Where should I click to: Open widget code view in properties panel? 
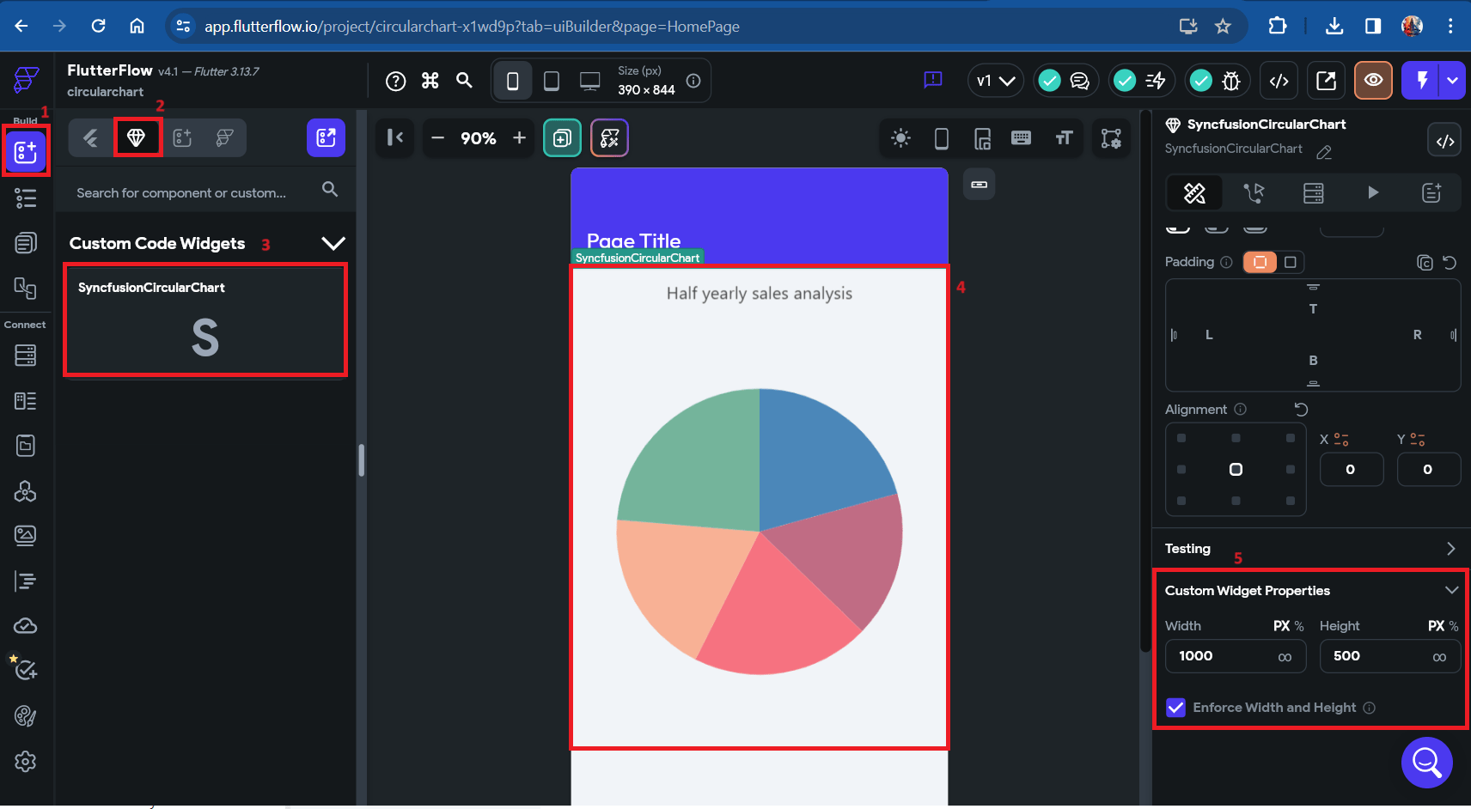tap(1445, 141)
